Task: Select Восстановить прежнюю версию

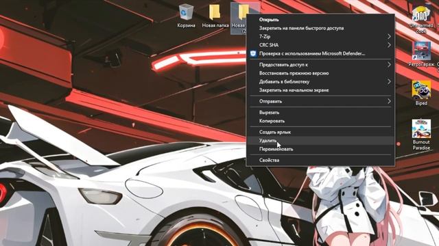Action: [320, 73]
